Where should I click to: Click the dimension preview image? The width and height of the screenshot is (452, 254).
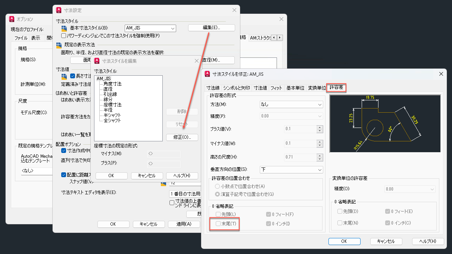coord(385,123)
